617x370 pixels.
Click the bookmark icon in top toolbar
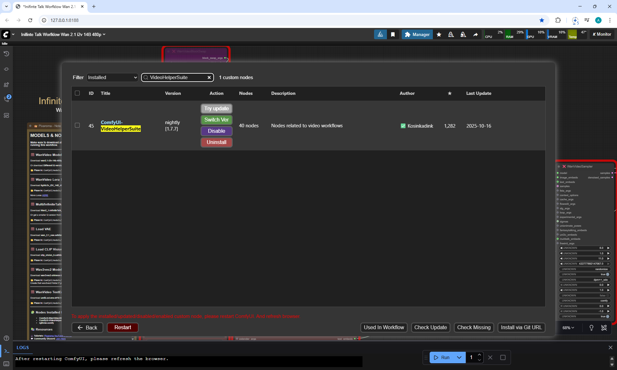click(x=393, y=34)
